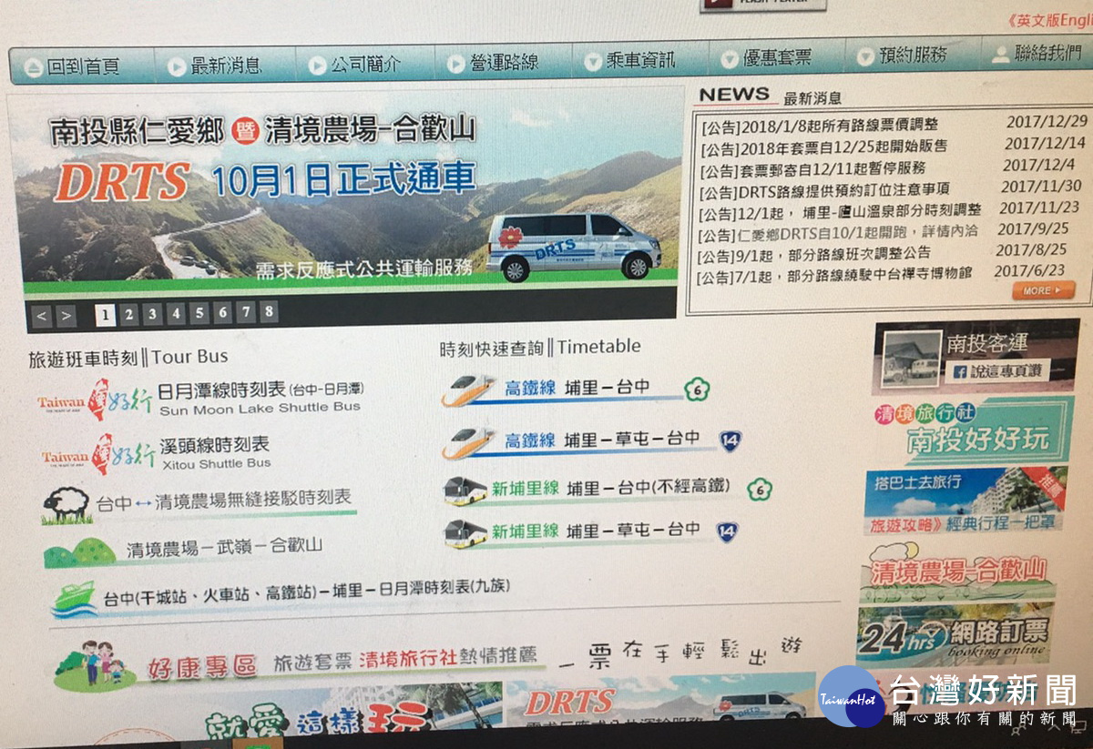The width and height of the screenshot is (1093, 749).
Task: Open the 聯絡我們 navigation item
Action: pyautogui.click(x=1037, y=54)
